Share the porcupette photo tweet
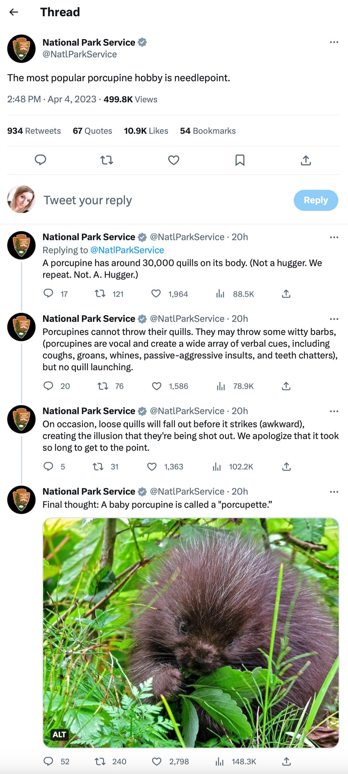 tap(286, 761)
